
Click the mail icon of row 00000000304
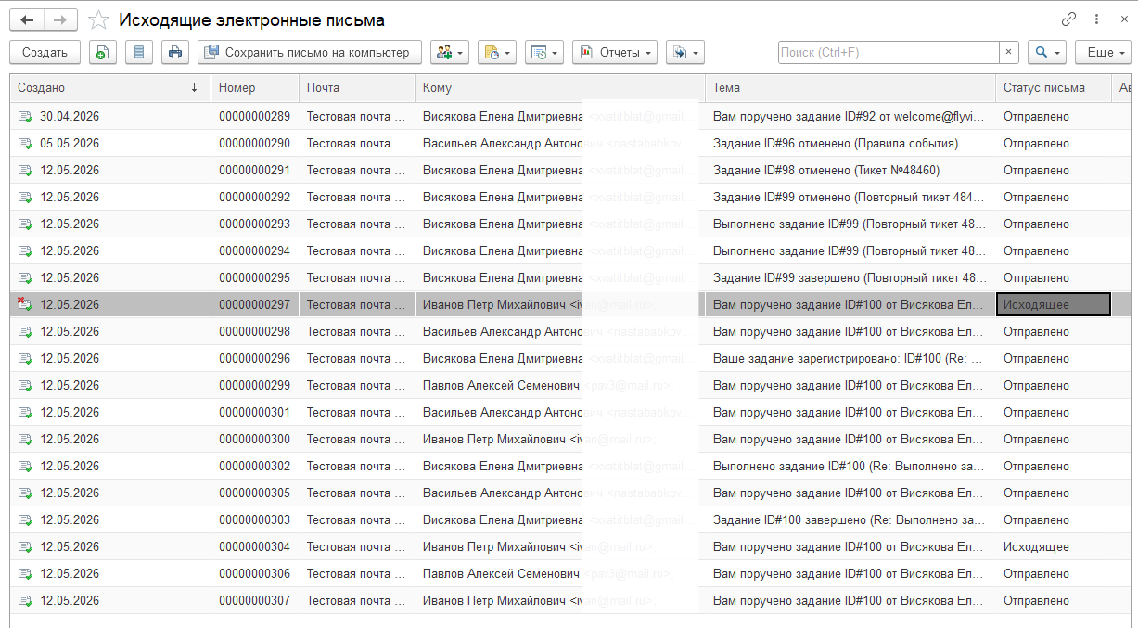tap(25, 547)
